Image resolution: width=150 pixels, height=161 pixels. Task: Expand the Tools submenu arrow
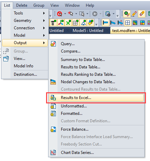tap(44, 13)
